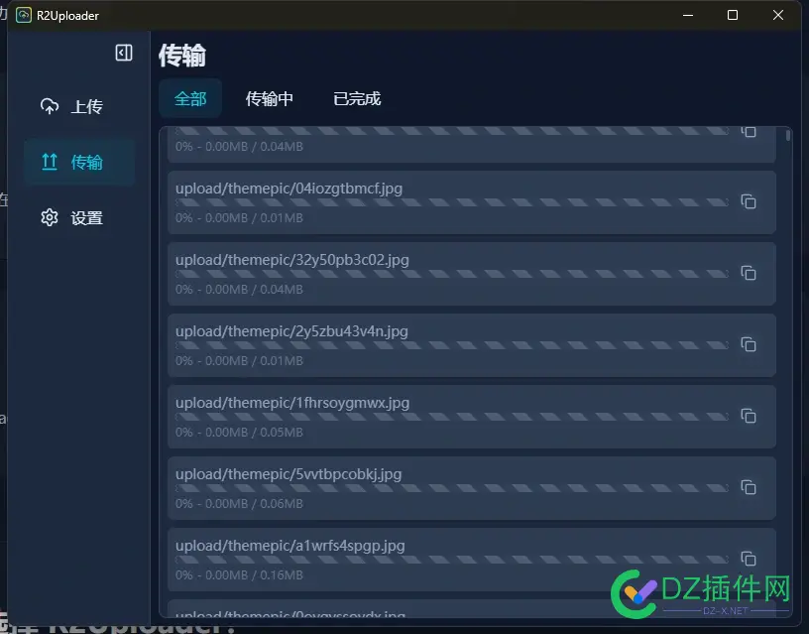
Task: Switch to the 传输中 tab
Action: (269, 98)
